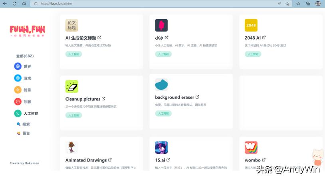
Task: Open the Animated Drawings title link
Action: click(x=86, y=160)
